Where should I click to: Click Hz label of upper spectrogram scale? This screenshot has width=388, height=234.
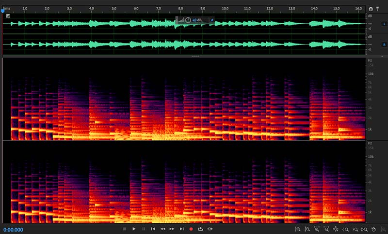370,60
